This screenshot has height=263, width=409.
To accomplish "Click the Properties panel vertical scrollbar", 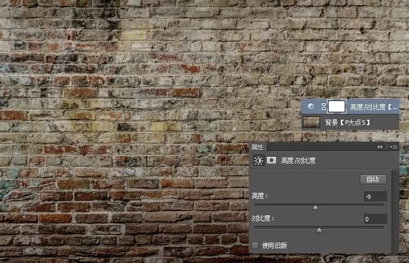I will (395, 211).
